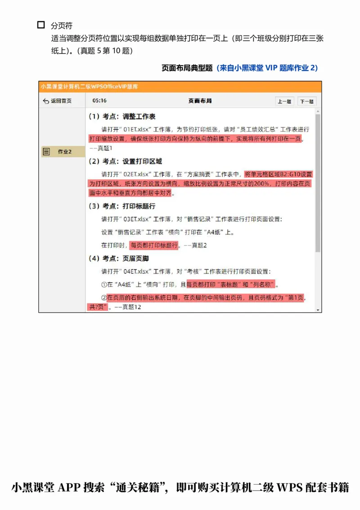Click the scrollbar down arrow
360x510 pixels.
(x=318, y=310)
